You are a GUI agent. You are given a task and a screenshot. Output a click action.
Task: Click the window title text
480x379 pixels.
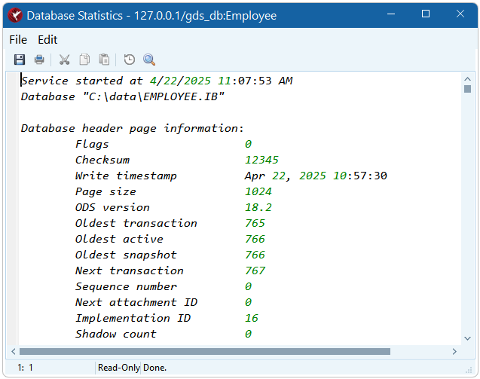coord(151,15)
